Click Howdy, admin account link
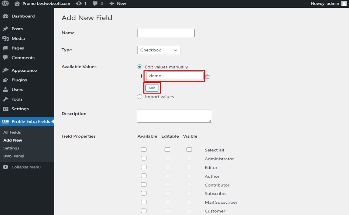 (325, 3)
